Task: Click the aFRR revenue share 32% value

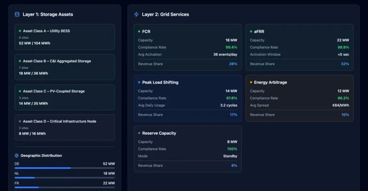Action: 345,64
